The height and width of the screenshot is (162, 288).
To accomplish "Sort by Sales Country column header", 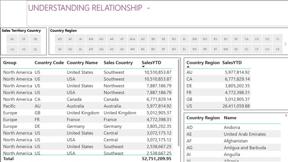I will (118, 63).
